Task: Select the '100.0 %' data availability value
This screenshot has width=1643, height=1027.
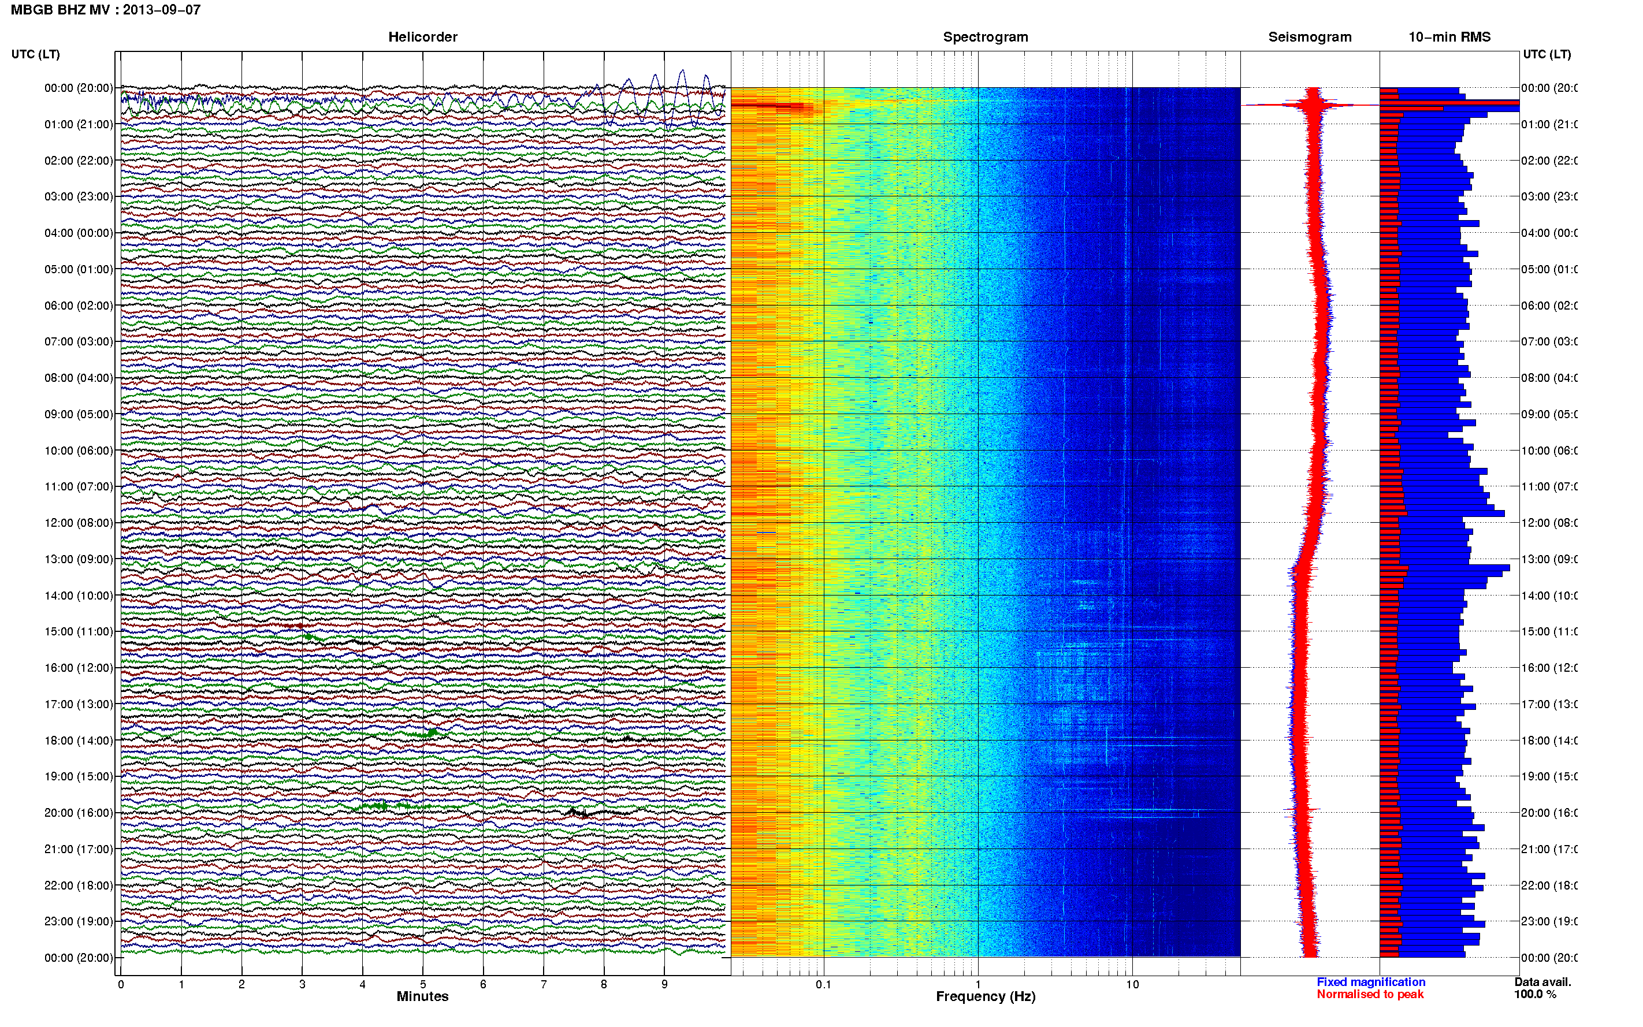Action: click(1535, 993)
